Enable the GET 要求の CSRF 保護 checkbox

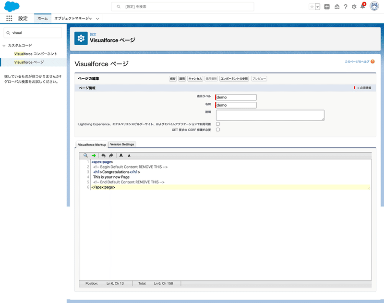(x=218, y=130)
